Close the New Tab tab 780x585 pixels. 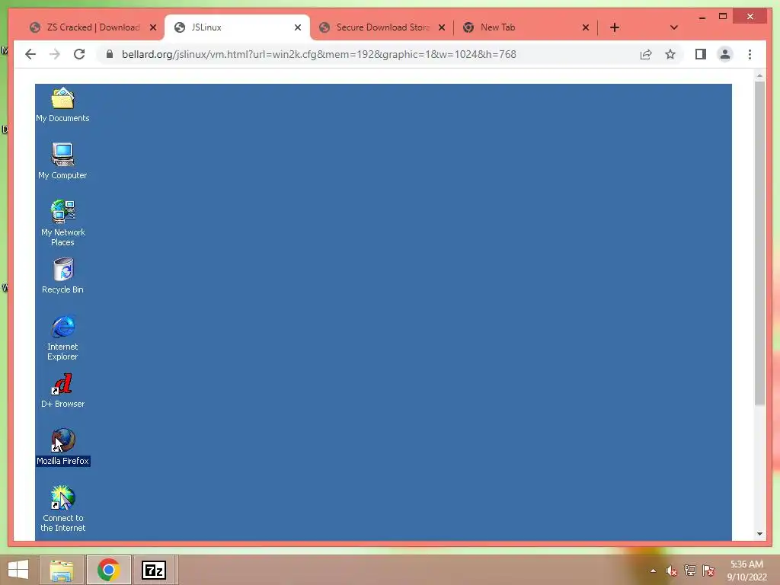[586, 27]
